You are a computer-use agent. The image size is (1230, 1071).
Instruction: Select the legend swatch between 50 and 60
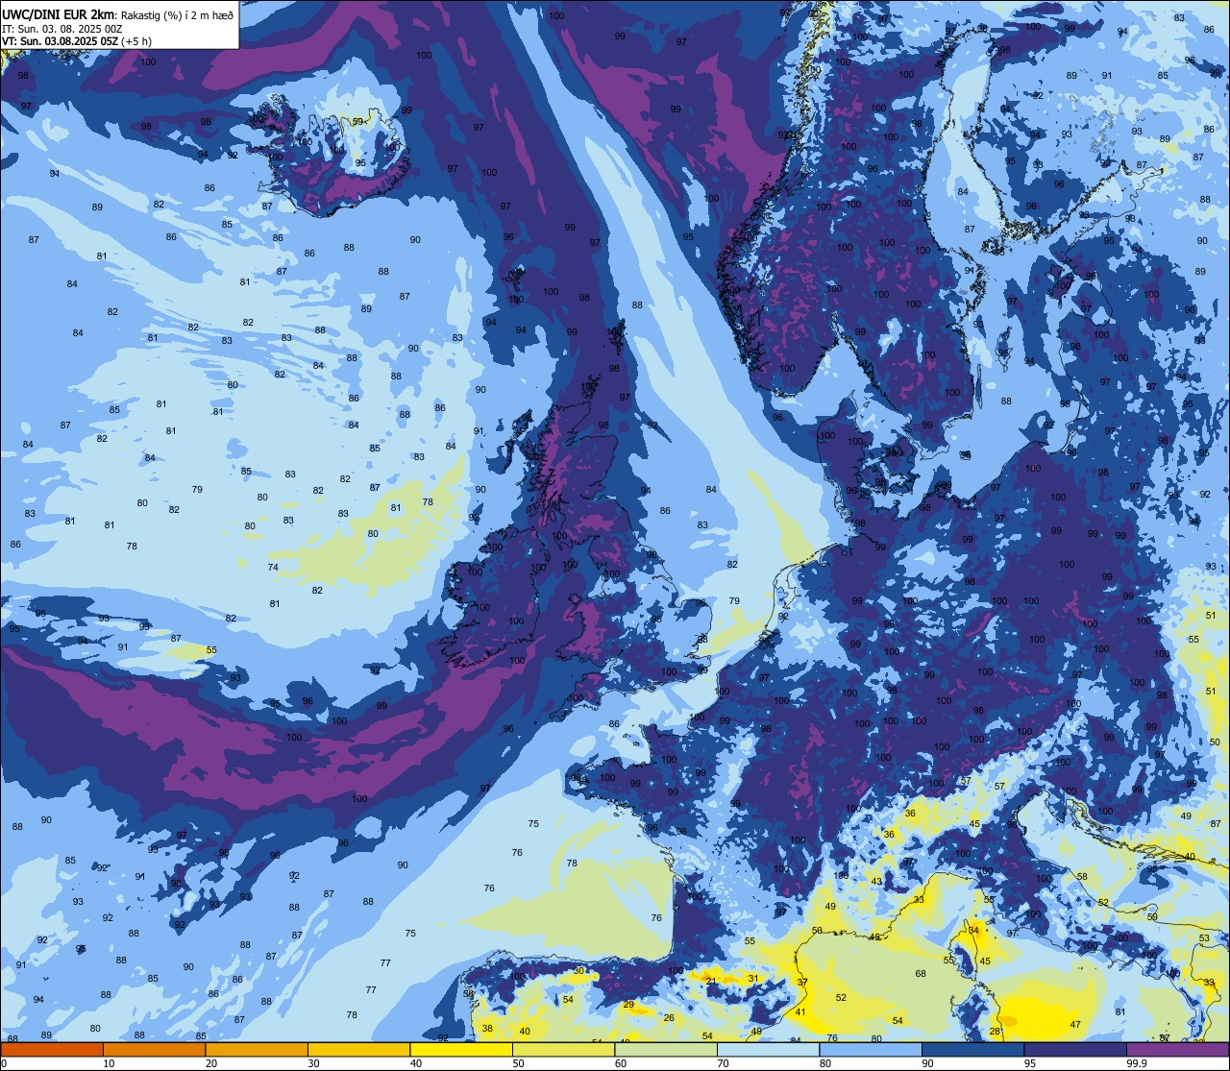click(563, 1049)
